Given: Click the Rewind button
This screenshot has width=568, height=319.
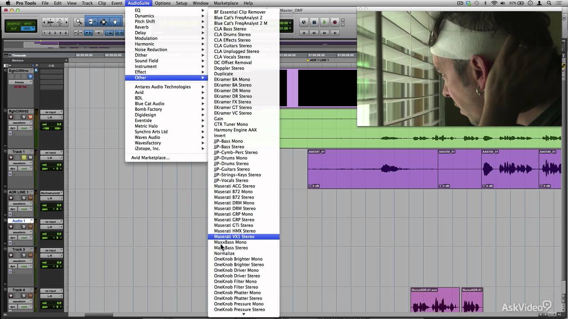Looking at the screenshot, I should click(314, 33).
